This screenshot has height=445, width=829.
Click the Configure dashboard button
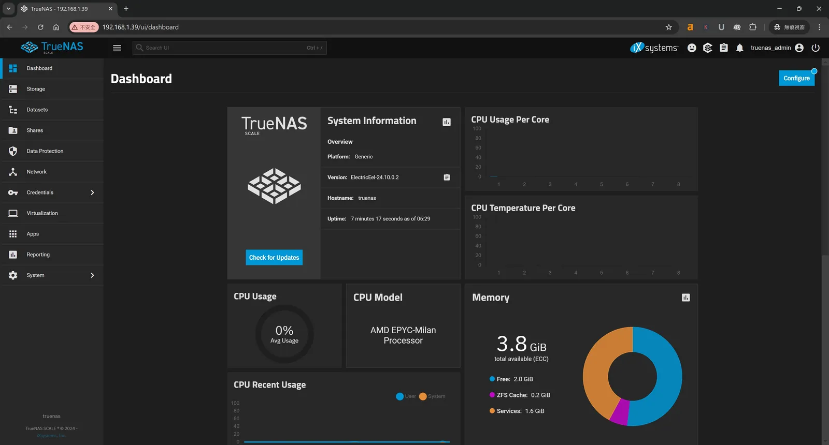click(x=796, y=78)
